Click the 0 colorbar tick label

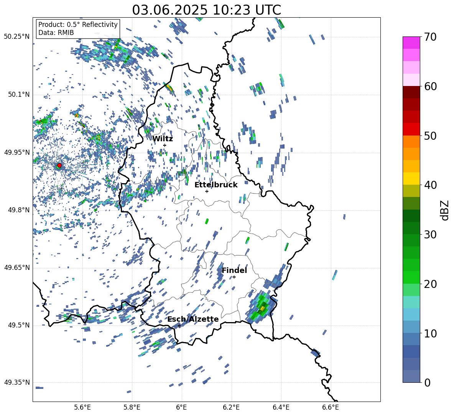point(427,382)
